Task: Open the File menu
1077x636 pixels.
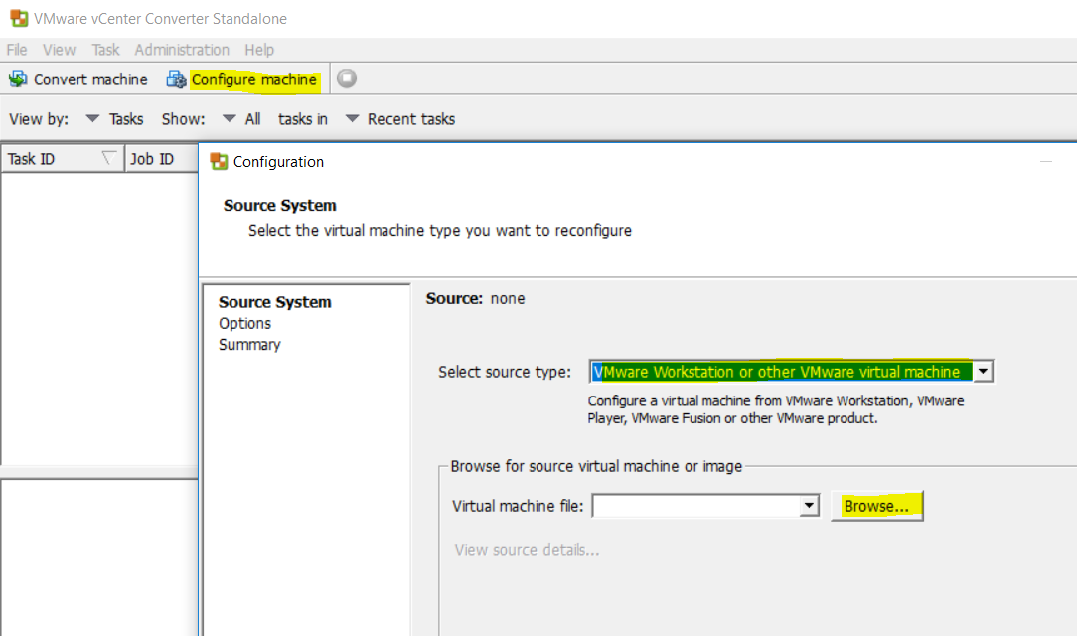Action: point(17,50)
